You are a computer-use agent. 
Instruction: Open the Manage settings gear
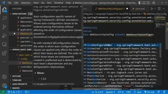[4, 85]
